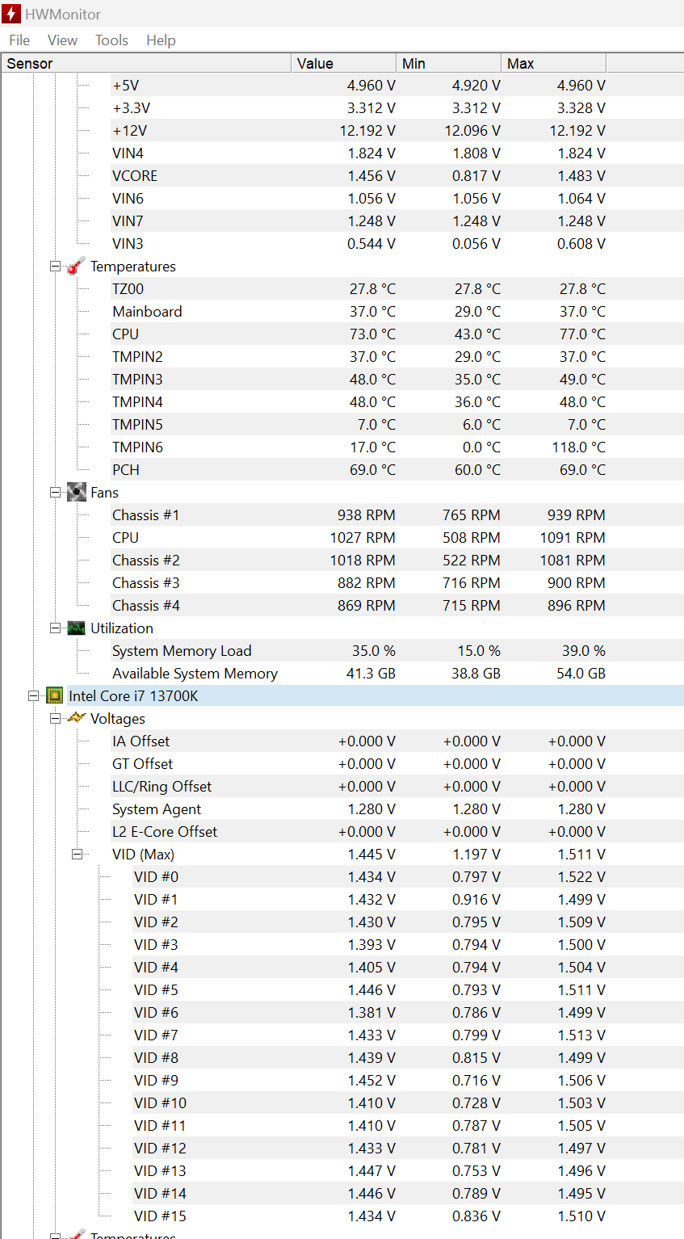The width and height of the screenshot is (684, 1239).
Task: Collapse the Fans tree node
Action: click(x=56, y=492)
